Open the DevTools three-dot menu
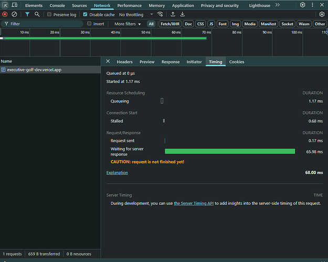Screen dimensions: 328x262 [312, 5]
